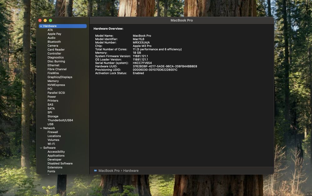This screenshot has width=312, height=196.
Task: Open the Bluetooth hardware entry
Action: pyautogui.click(x=54, y=42)
